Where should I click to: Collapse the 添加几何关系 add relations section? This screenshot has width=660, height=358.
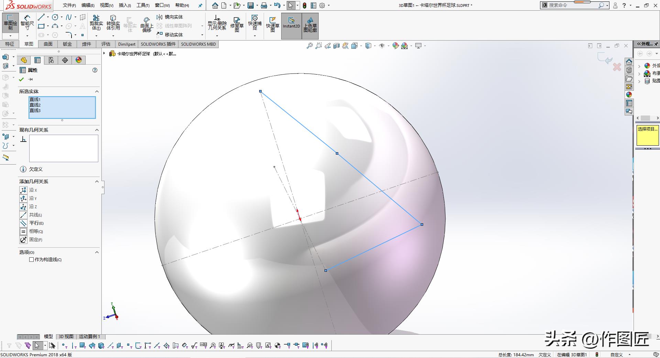(97, 181)
